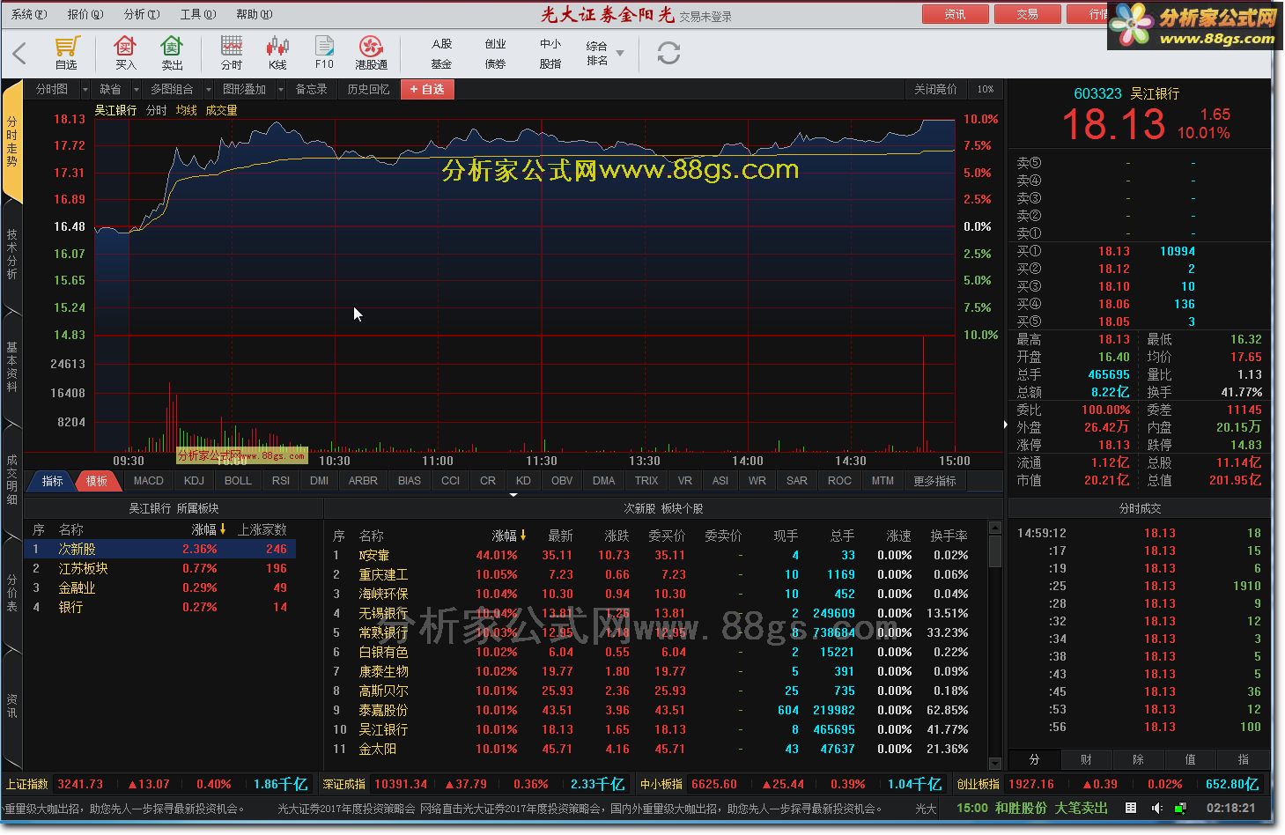Screen dimensions: 1285x835
Task: Open the 报价 menu
Action: (x=85, y=14)
